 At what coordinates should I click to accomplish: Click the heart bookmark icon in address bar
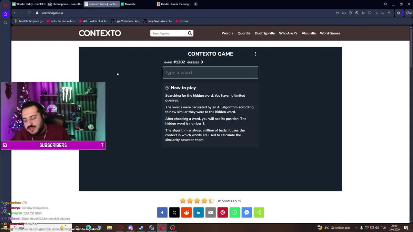(370, 13)
